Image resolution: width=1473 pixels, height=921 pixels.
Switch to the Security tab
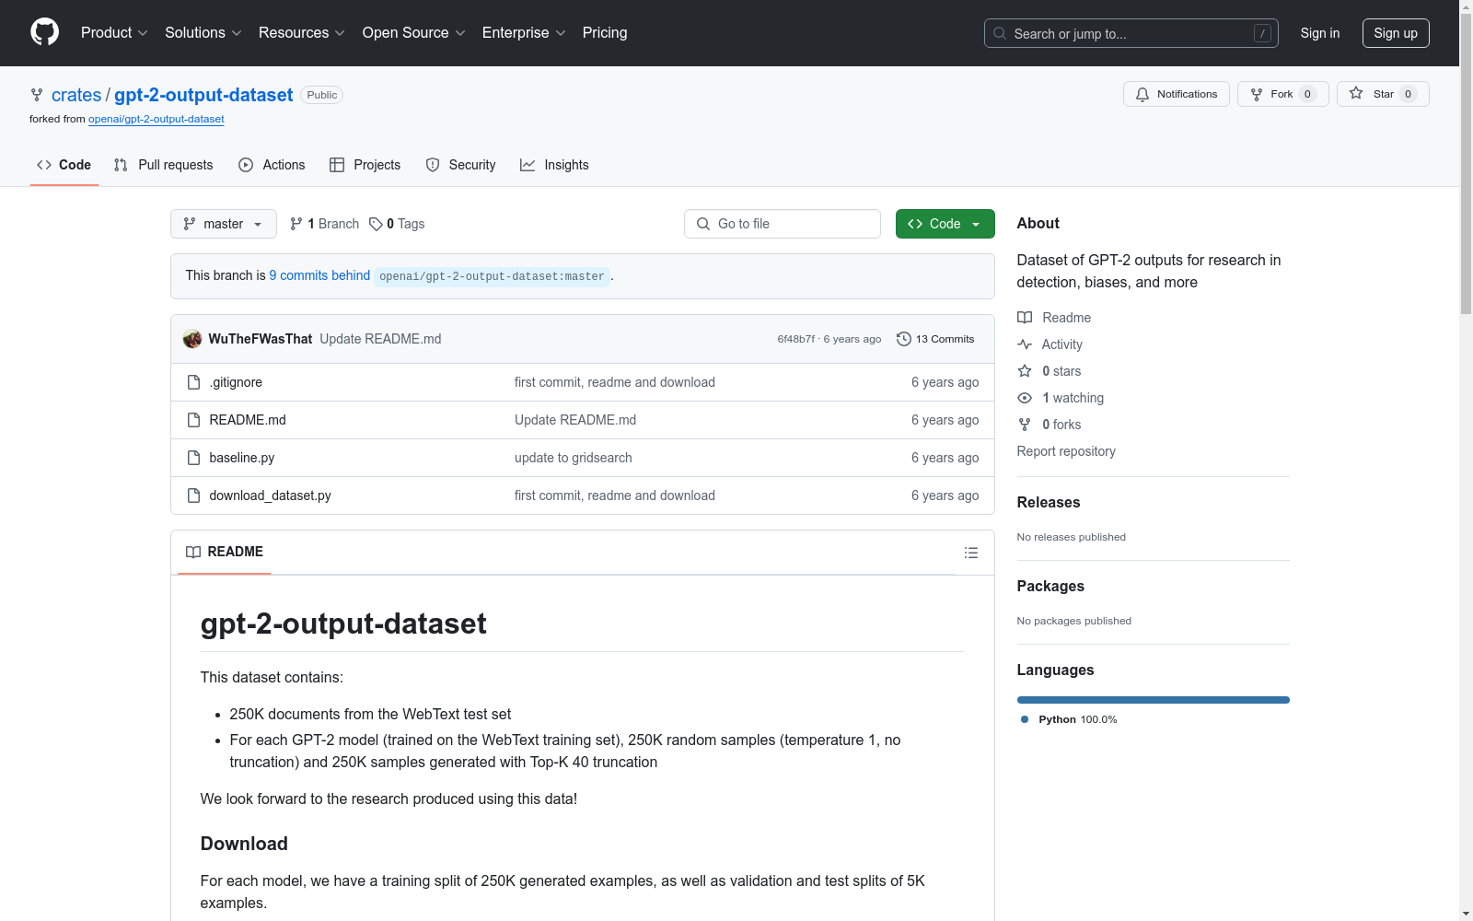point(461,165)
